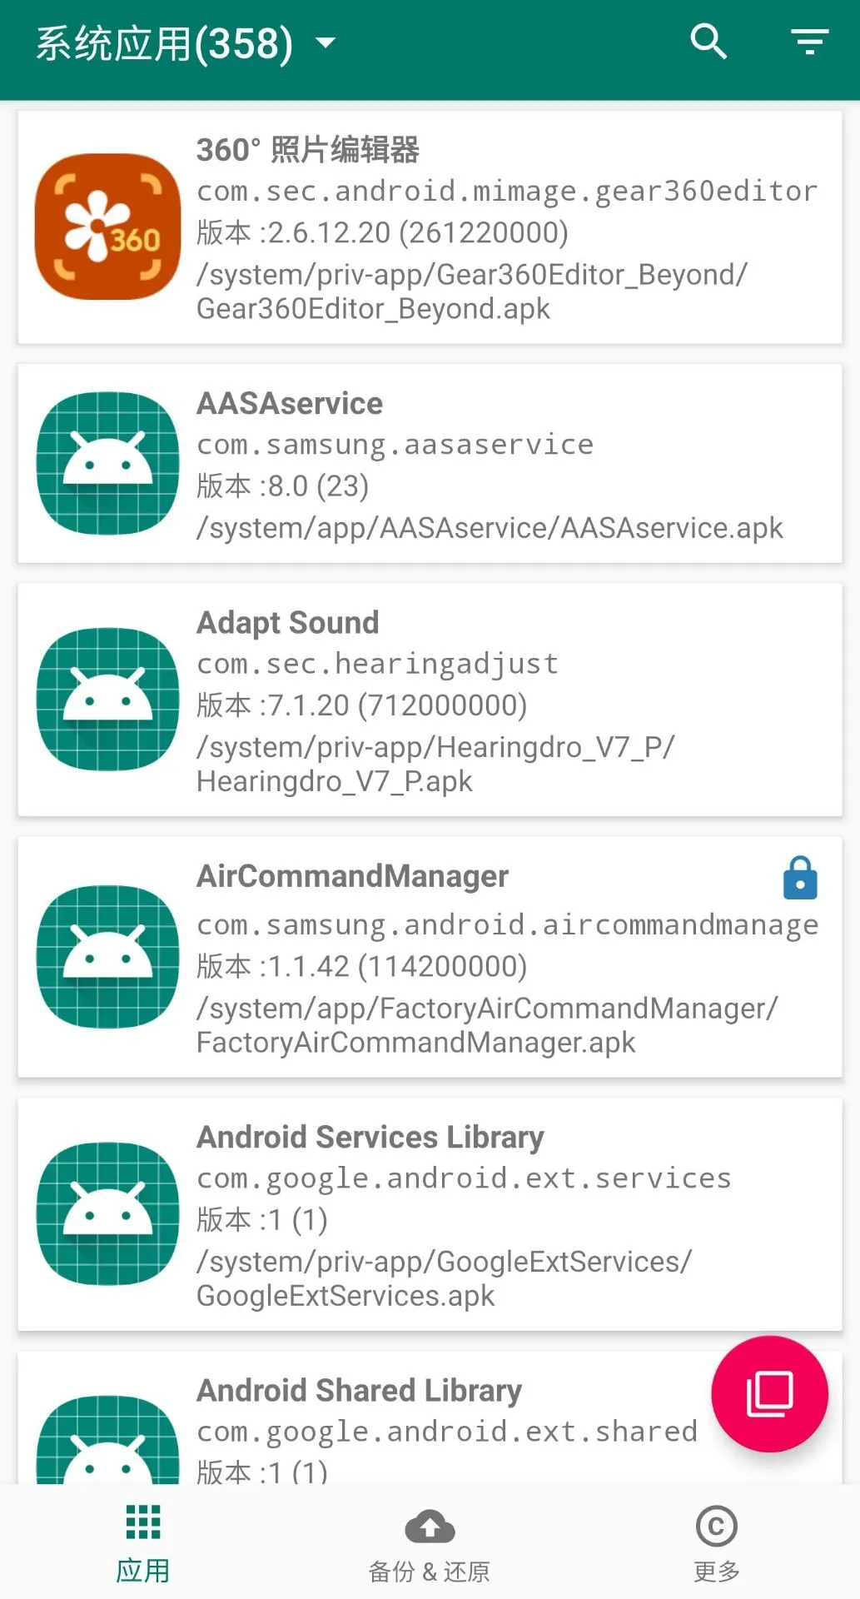Tap the AASAservice app icon
Screen dimensions: 860x1599
click(108, 463)
